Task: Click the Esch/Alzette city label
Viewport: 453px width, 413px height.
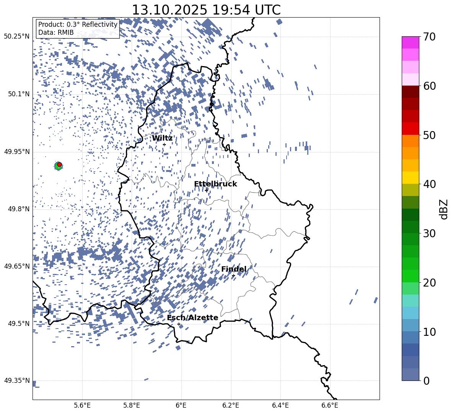Action: pos(193,317)
